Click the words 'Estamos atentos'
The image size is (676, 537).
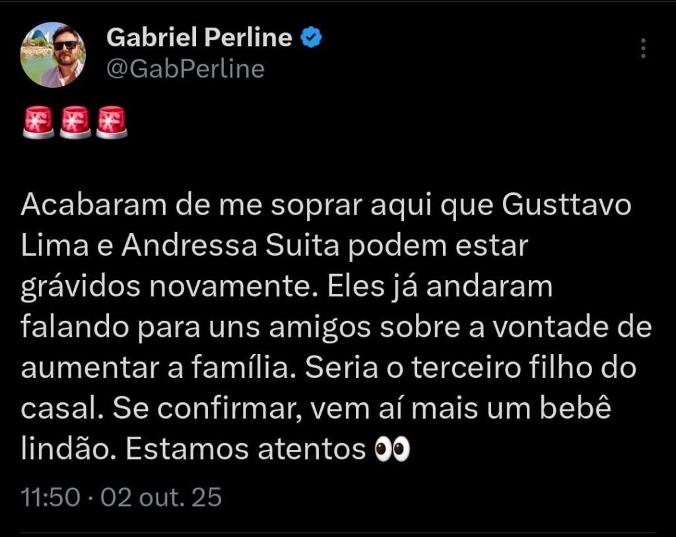[x=246, y=449]
